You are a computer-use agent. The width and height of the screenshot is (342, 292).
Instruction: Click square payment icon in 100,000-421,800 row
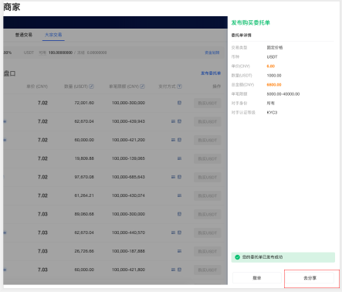pos(179,270)
